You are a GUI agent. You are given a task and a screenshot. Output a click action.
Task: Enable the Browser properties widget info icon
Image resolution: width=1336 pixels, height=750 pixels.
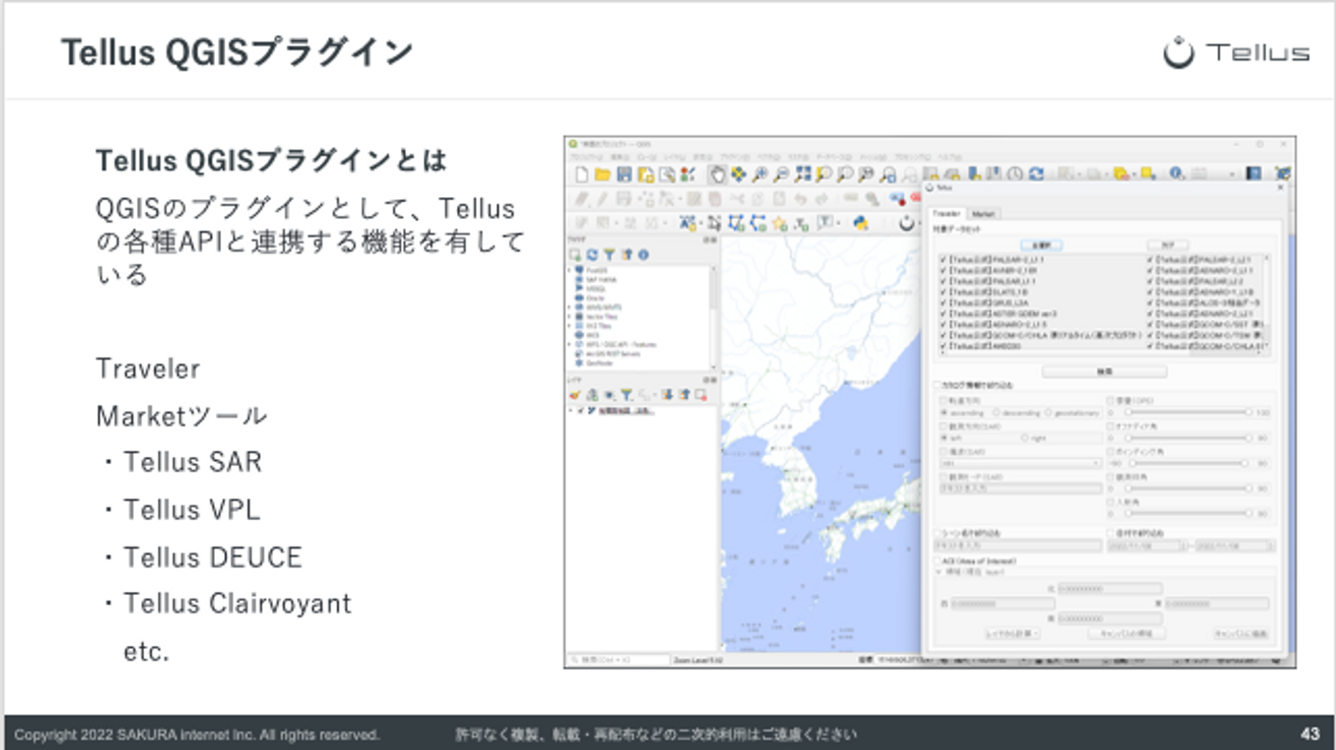click(643, 255)
